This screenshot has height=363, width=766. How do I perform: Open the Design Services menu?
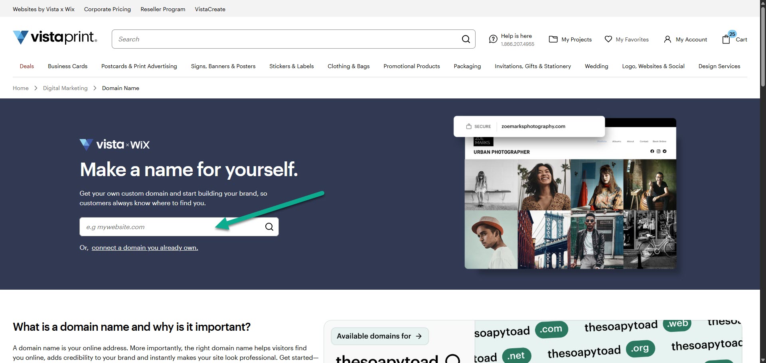719,66
